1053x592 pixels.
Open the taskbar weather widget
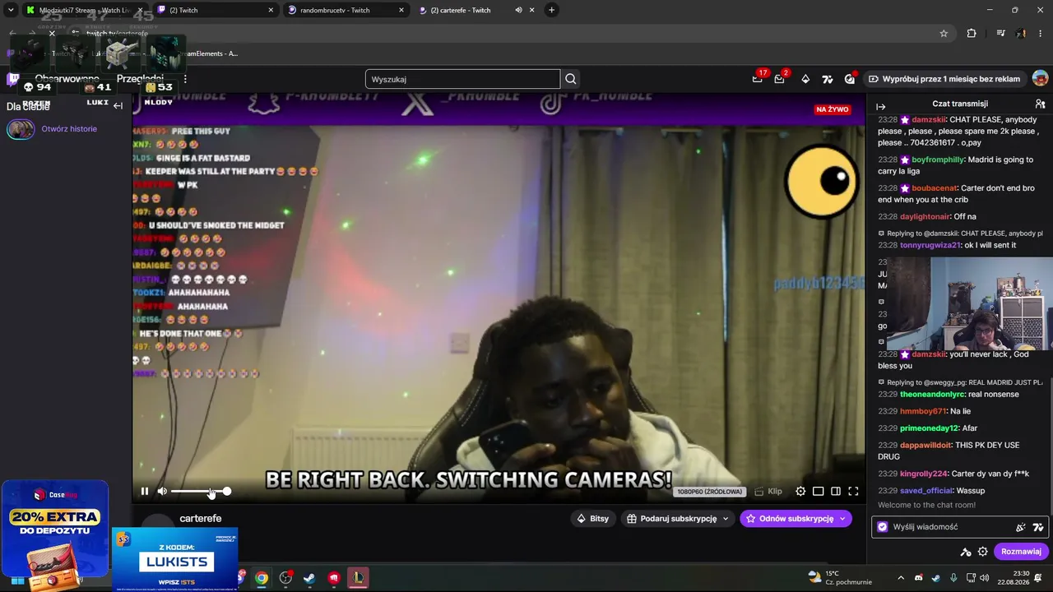click(839, 577)
